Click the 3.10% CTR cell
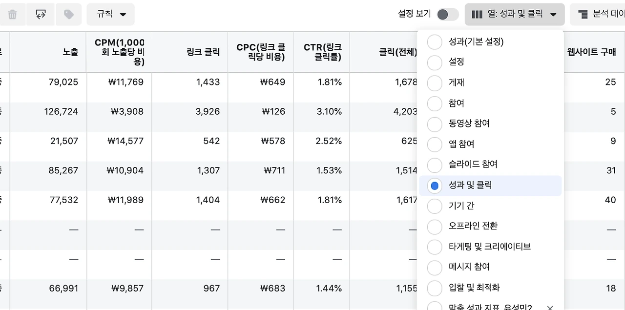Image resolution: width=625 pixels, height=310 pixels. 329,112
